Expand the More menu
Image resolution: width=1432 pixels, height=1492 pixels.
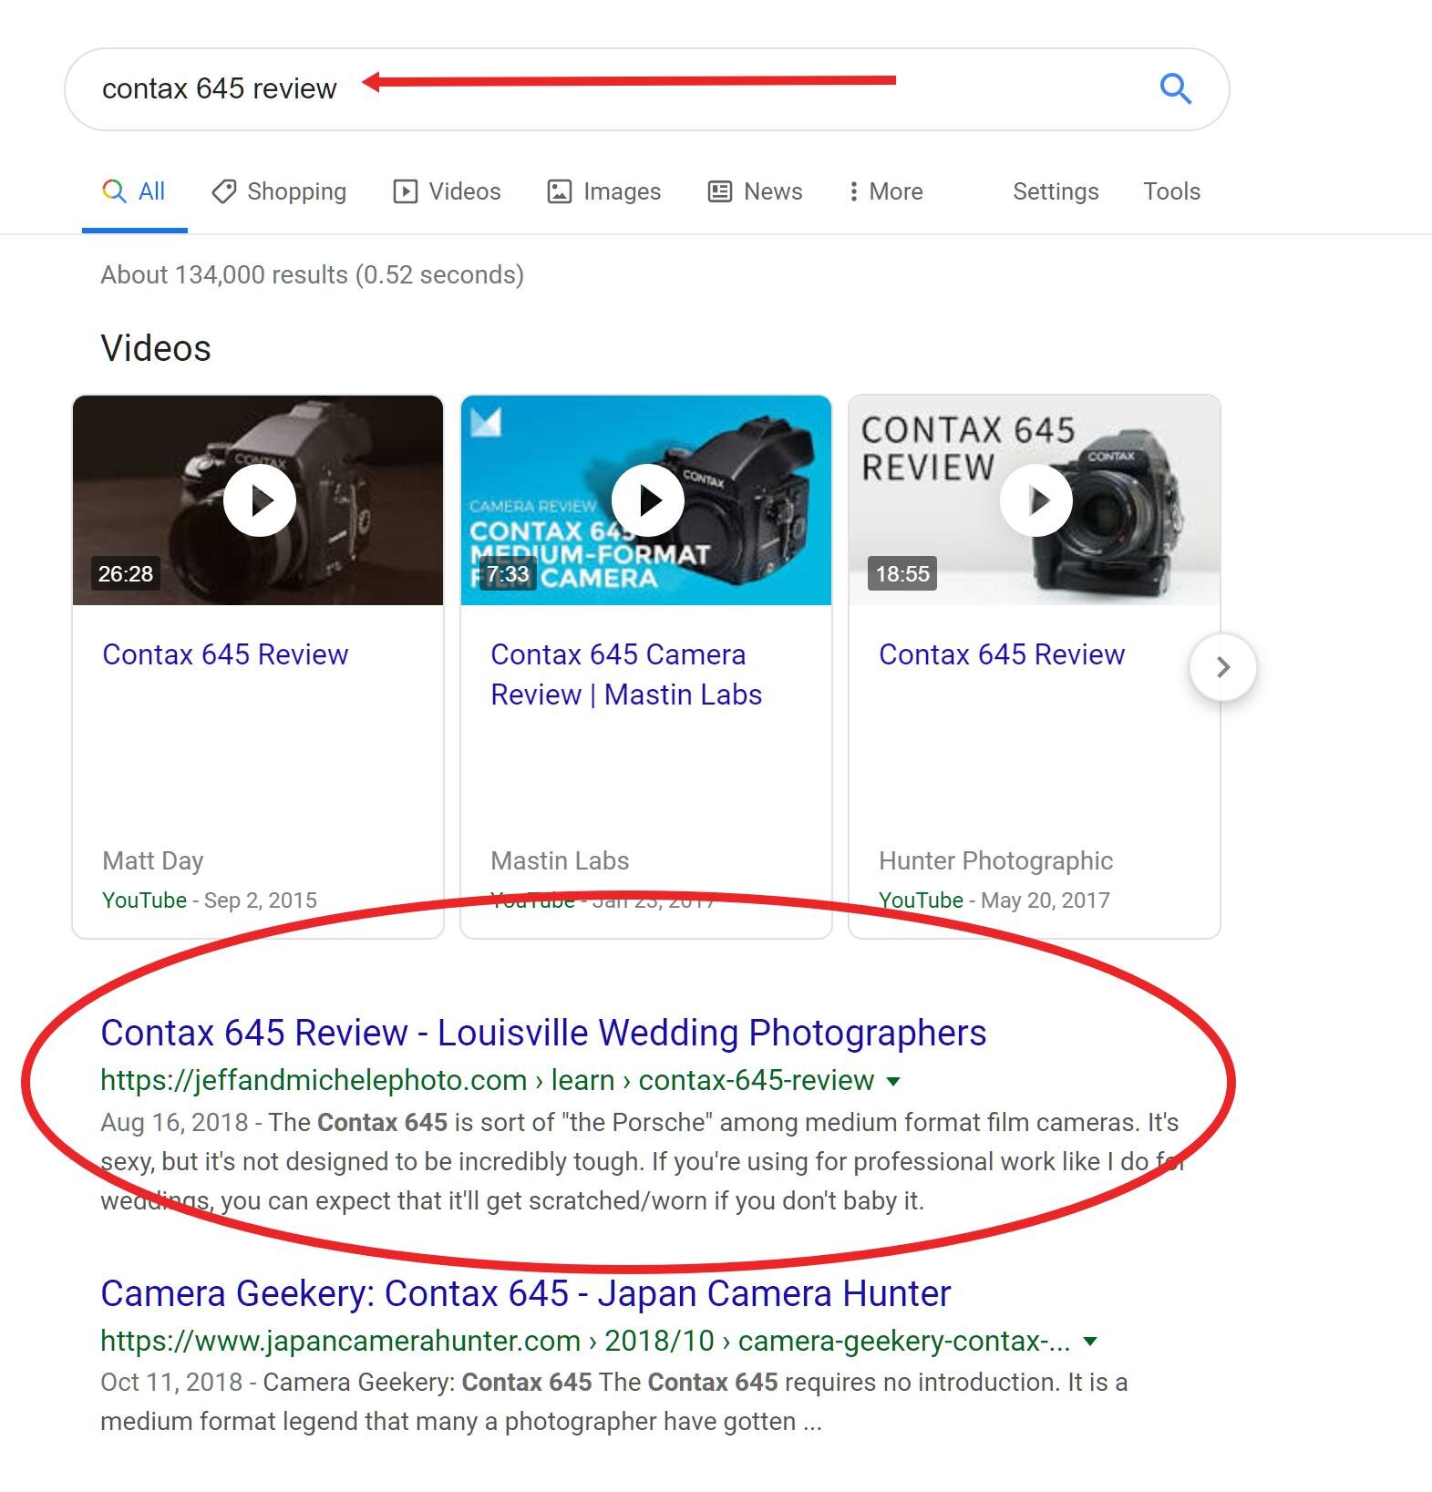pos(885,191)
